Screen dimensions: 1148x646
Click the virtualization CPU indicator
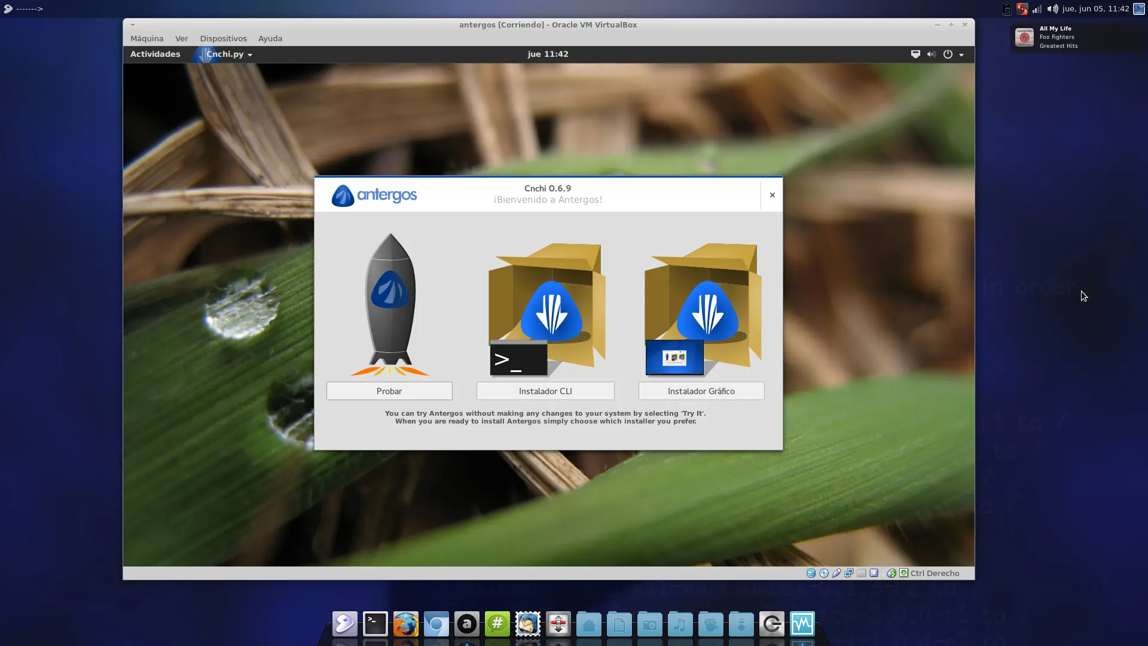tap(874, 573)
